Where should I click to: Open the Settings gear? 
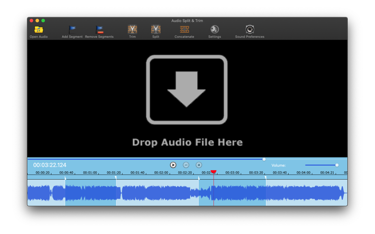(215, 29)
